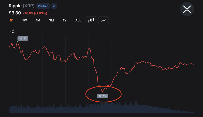Select the 1W time range
203x117 pixels.
[25, 20]
